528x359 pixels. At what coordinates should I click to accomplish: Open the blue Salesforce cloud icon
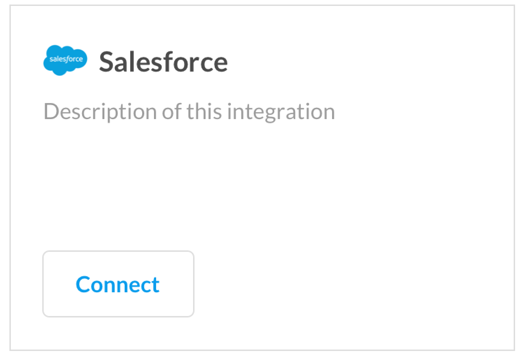click(65, 60)
